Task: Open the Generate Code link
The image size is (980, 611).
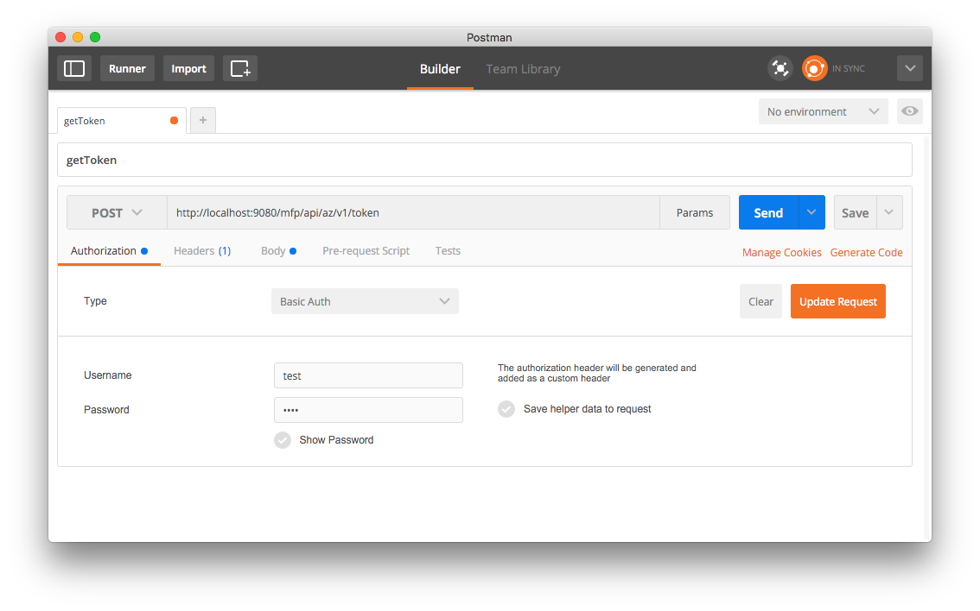Action: tap(866, 253)
